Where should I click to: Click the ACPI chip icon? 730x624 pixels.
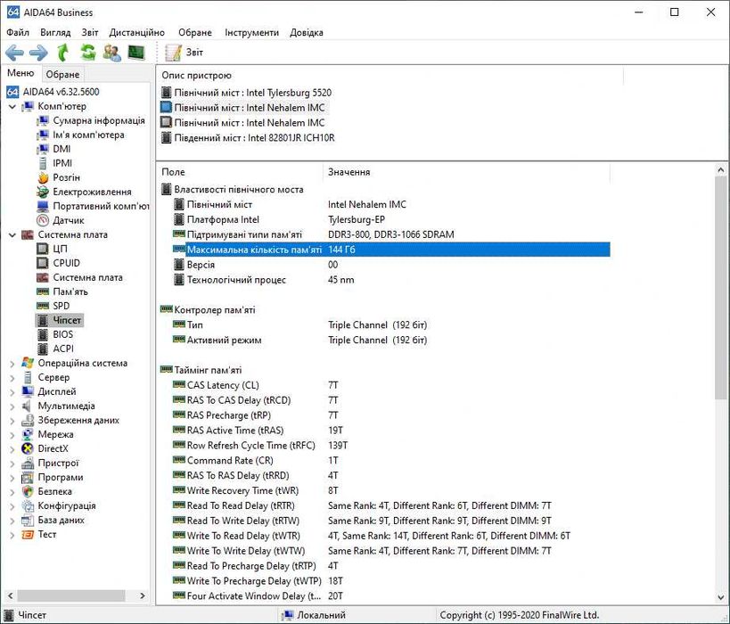[43, 349]
